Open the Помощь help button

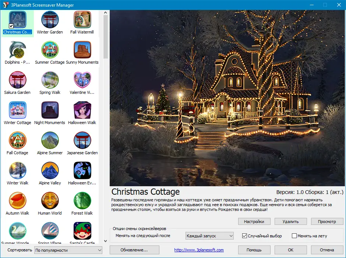(x=254, y=250)
